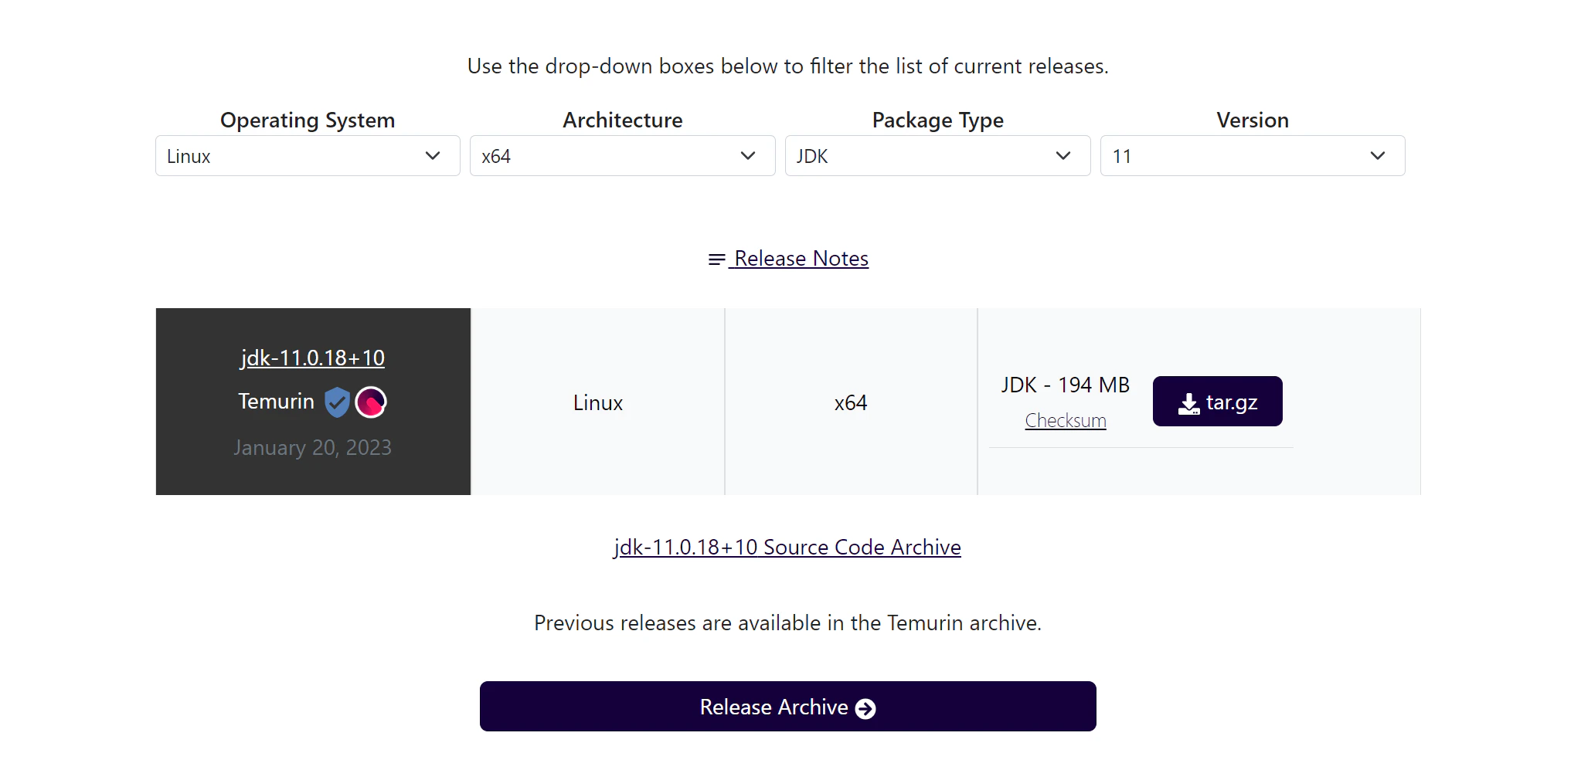
Task: Click the jdk-11.0.18+10 release link
Action: [x=312, y=358]
